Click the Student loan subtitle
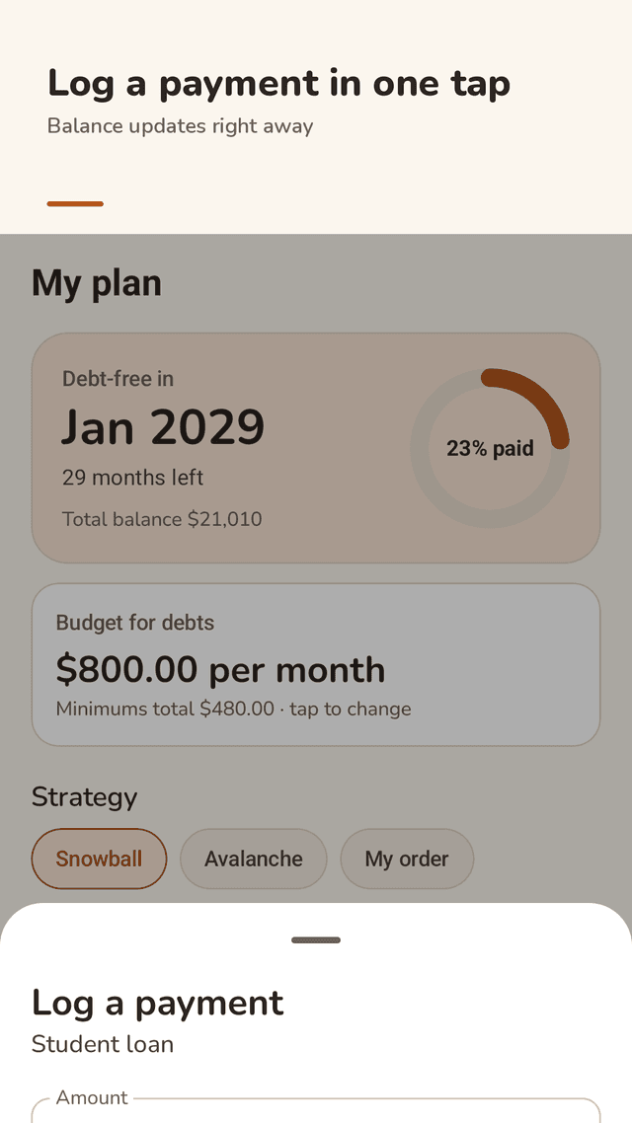Screen dimensions: 632x1123 coord(103,1044)
